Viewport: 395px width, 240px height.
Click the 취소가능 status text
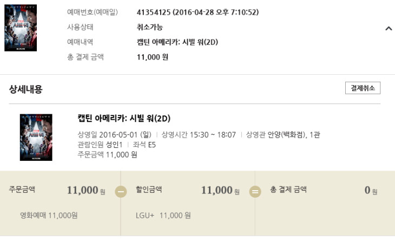(x=150, y=27)
